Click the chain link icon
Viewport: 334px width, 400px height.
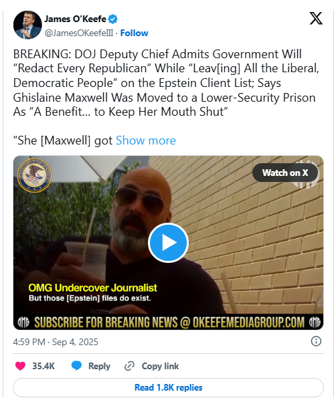point(129,366)
